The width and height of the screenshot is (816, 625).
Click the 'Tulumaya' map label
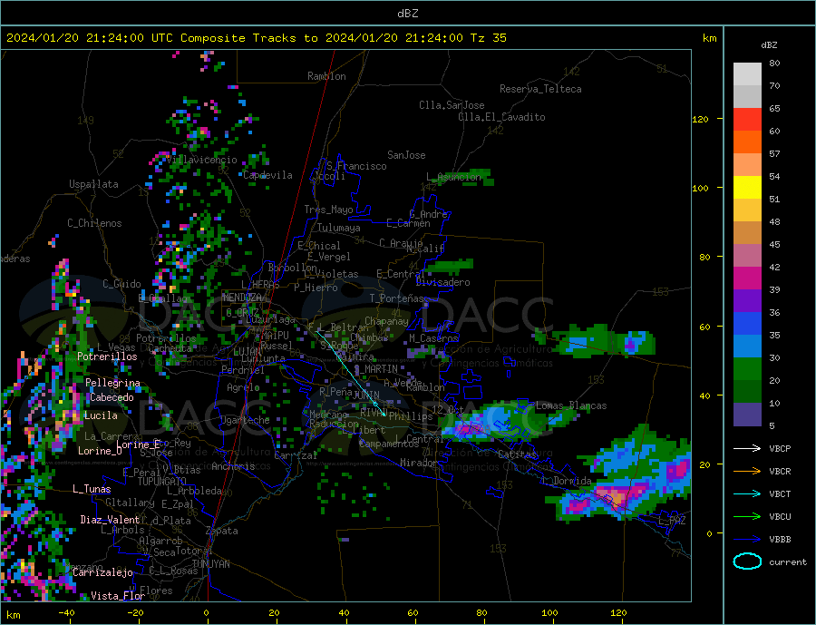339,228
